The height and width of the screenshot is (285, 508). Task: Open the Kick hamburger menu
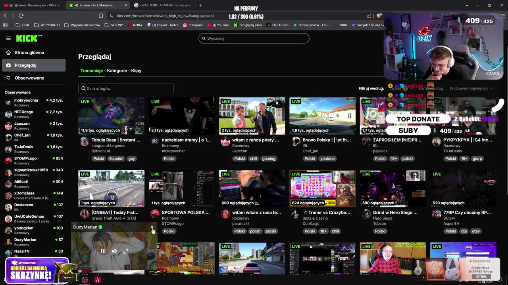point(8,38)
